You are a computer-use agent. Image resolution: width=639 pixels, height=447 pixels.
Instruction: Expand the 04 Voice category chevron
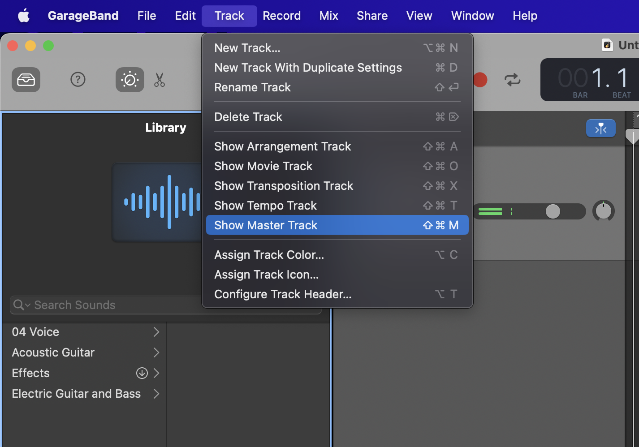pos(156,332)
